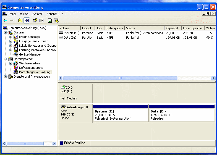The width and height of the screenshot is (217, 155).
Task: Click the volume list scroll right arrow
Action: pyautogui.click(x=213, y=78)
